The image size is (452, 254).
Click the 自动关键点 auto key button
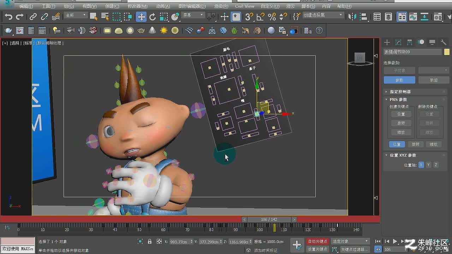tap(317, 241)
